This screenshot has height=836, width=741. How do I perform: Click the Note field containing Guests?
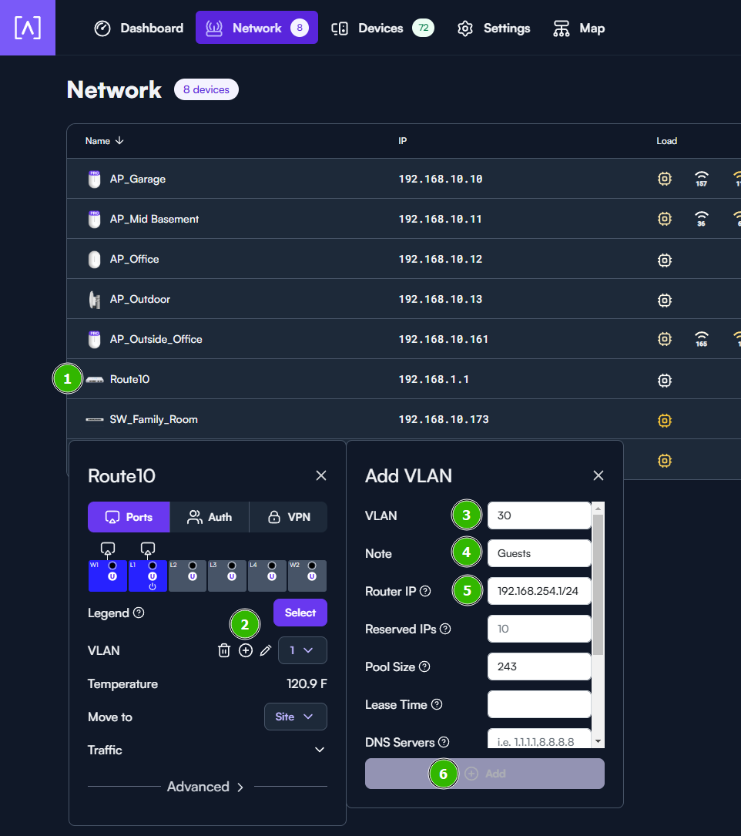538,552
